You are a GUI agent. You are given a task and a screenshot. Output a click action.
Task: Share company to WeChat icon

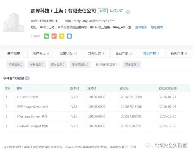[x=46, y=36]
